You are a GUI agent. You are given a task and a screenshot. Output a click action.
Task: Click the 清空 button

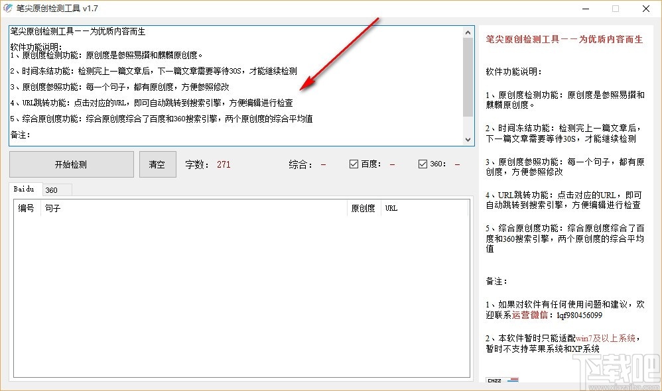(157, 164)
